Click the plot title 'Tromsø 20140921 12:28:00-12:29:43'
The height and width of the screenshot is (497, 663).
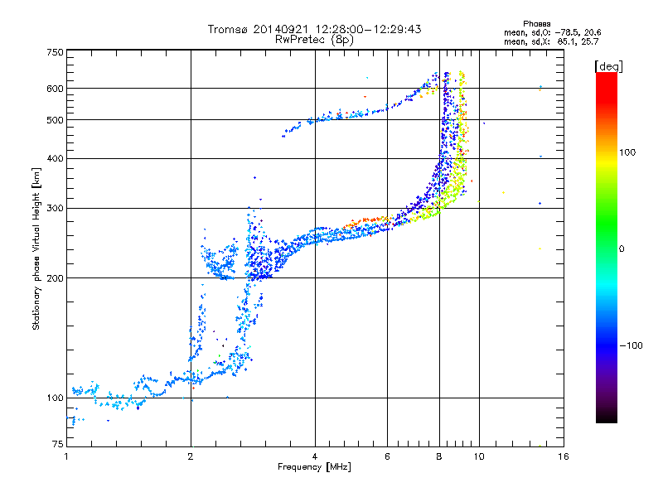pyautogui.click(x=314, y=29)
